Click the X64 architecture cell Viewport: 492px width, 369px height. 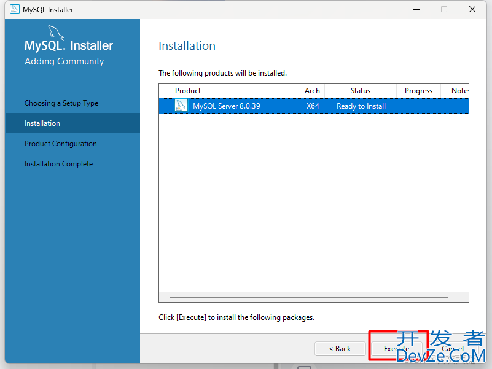313,106
